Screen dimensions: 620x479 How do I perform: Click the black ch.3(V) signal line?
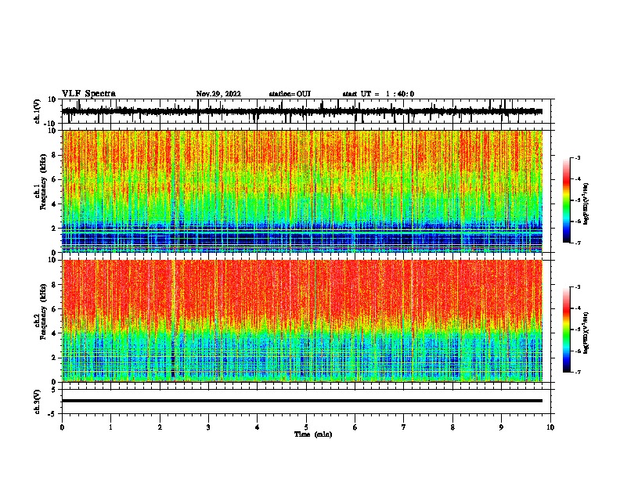tap(302, 401)
